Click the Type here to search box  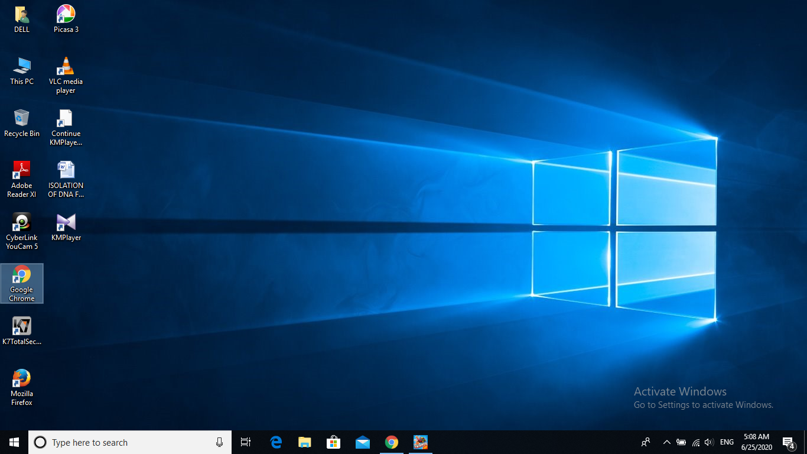click(124, 442)
